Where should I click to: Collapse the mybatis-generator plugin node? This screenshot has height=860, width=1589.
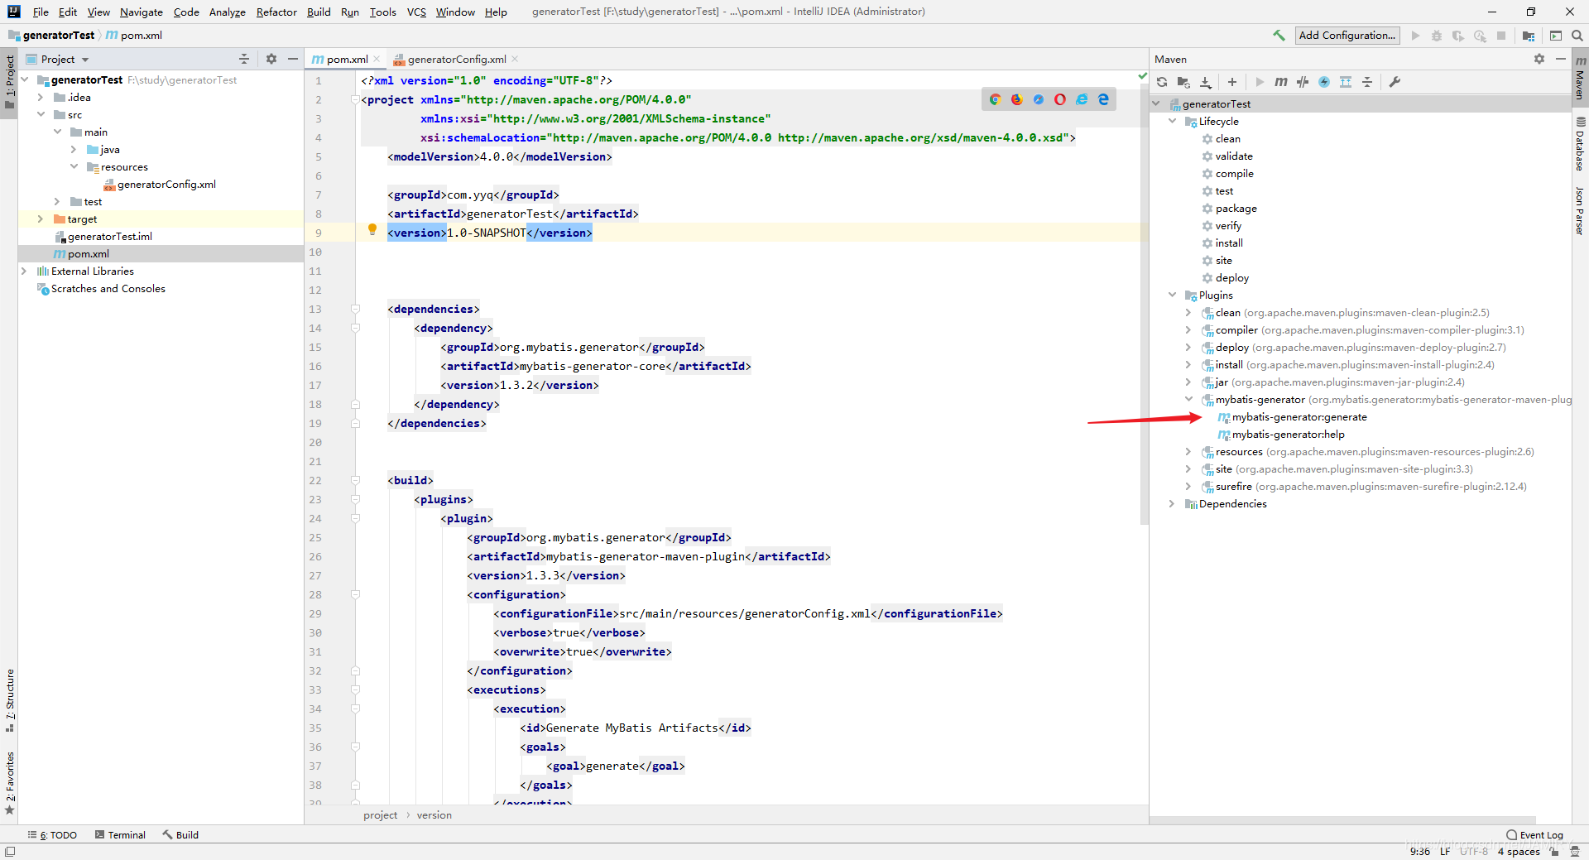[1188, 400]
